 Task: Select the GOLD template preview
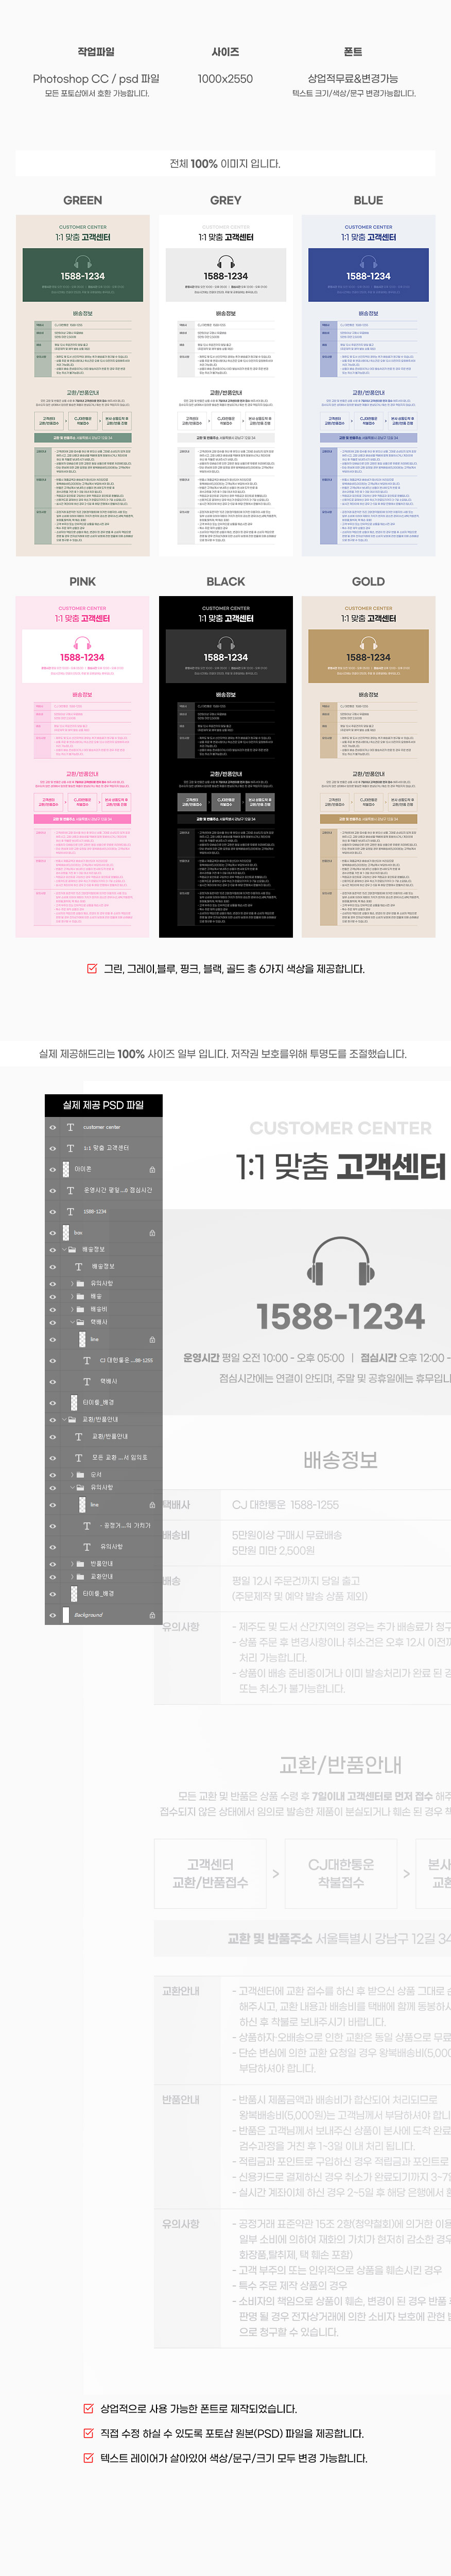click(x=368, y=767)
